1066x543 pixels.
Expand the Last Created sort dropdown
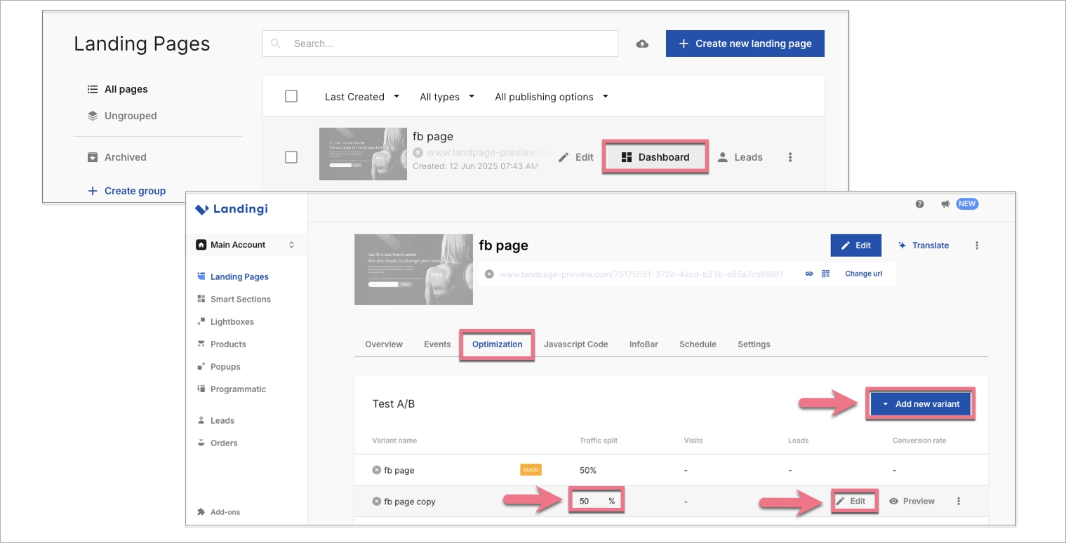click(x=361, y=97)
